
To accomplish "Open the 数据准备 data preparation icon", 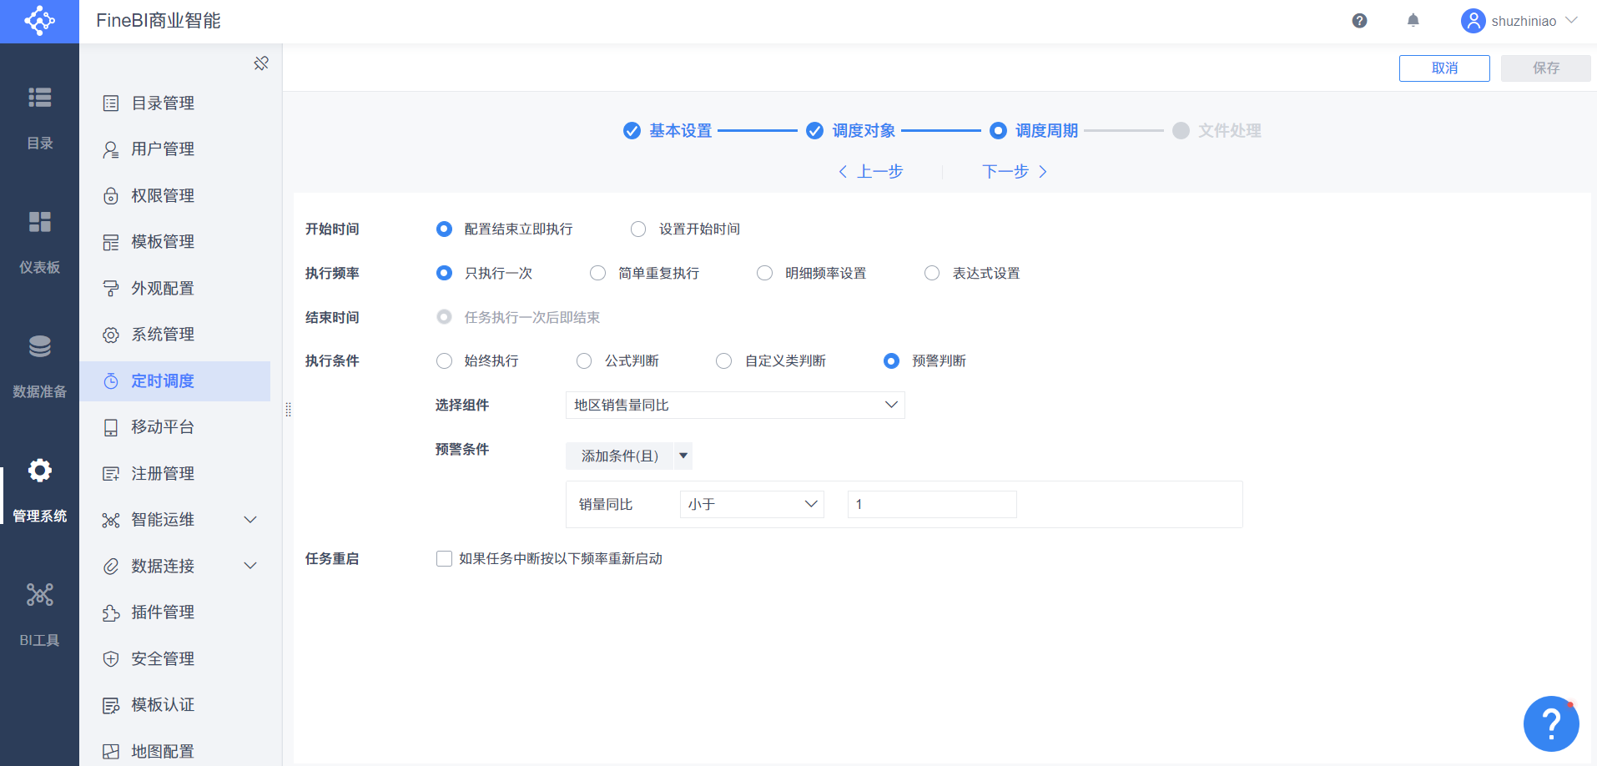I will tap(39, 346).
